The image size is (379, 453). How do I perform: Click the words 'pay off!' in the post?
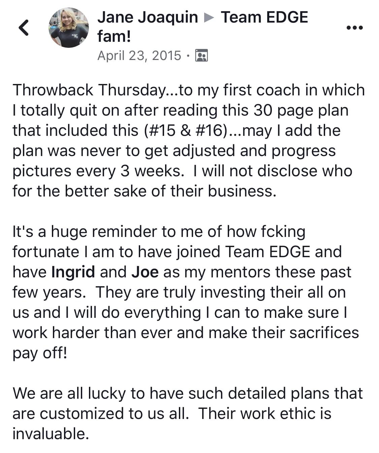tap(40, 353)
